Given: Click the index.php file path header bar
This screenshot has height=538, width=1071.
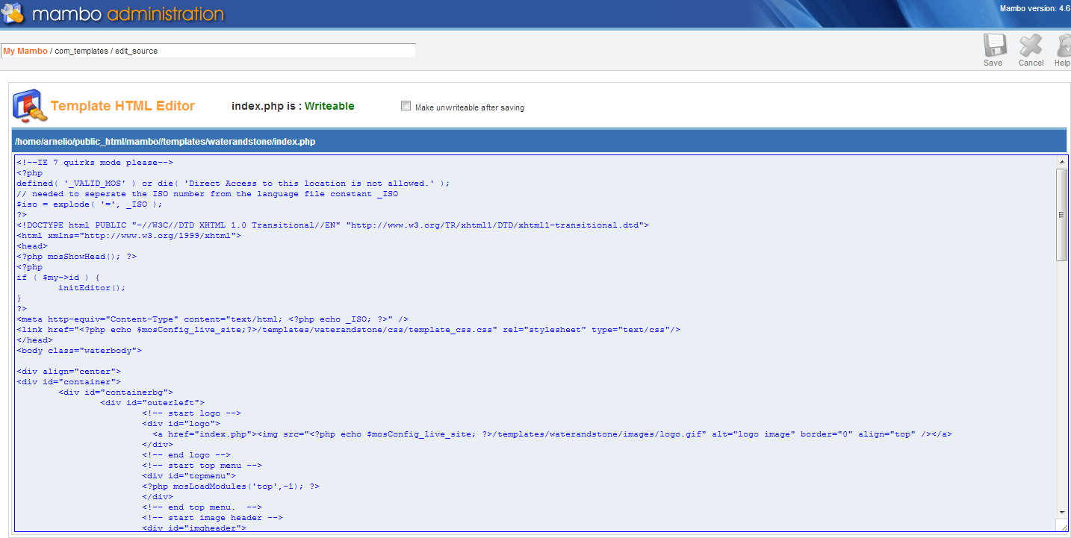Looking at the screenshot, I should point(539,141).
